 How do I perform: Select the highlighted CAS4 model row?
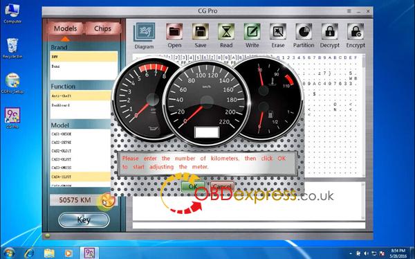(80, 177)
